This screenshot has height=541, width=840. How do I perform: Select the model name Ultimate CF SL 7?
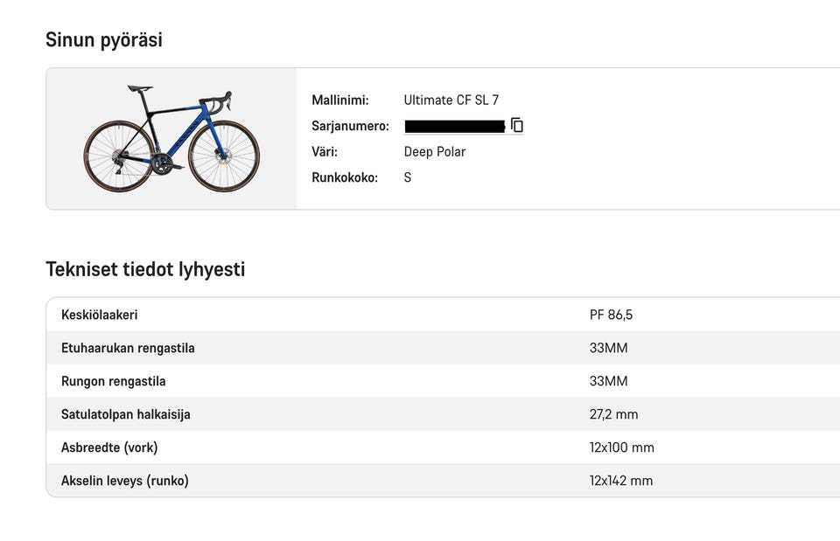click(451, 101)
